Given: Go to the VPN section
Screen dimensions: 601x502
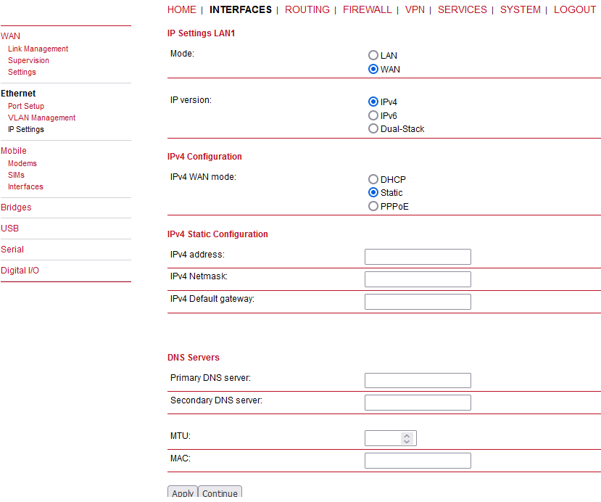Looking at the screenshot, I should click(415, 9).
